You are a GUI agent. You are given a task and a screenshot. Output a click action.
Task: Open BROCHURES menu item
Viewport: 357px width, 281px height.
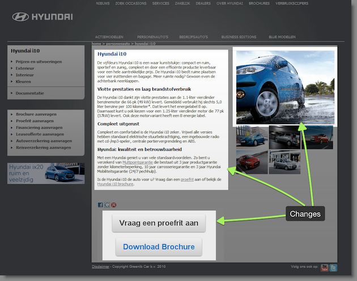(x=259, y=3)
